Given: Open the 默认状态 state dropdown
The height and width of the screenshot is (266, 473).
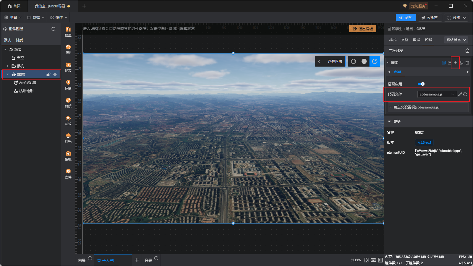Looking at the screenshot, I should click(456, 40).
